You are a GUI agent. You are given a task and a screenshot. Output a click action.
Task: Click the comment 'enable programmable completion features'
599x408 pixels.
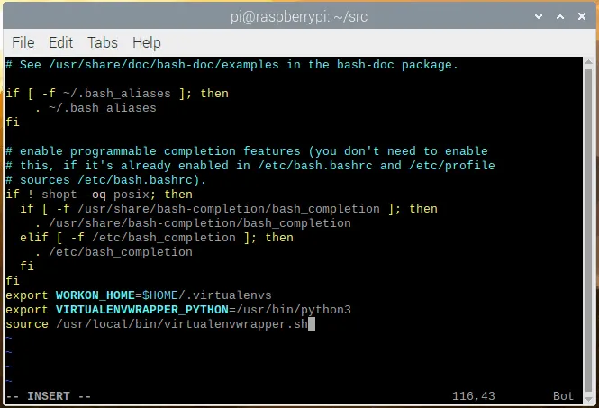247,151
